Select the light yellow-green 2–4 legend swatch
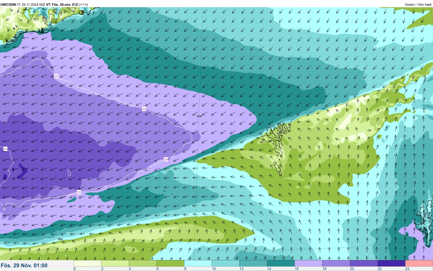The height and width of the screenshot is (271, 433). 115,263
